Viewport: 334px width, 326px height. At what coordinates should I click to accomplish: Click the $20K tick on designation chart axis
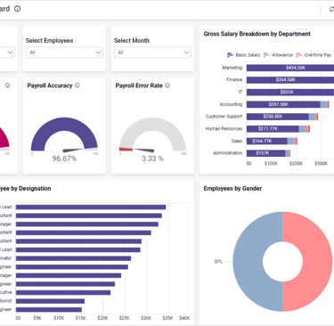(x=102, y=318)
